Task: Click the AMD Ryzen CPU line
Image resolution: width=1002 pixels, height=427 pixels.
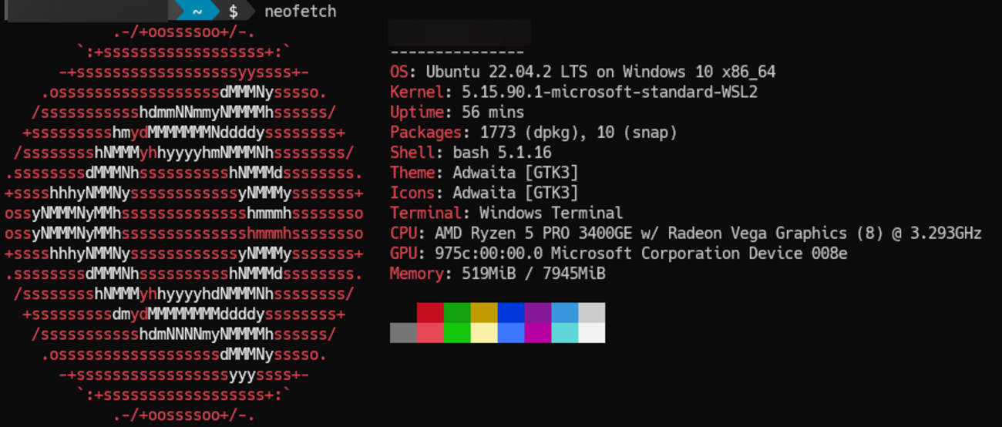Action: point(685,233)
